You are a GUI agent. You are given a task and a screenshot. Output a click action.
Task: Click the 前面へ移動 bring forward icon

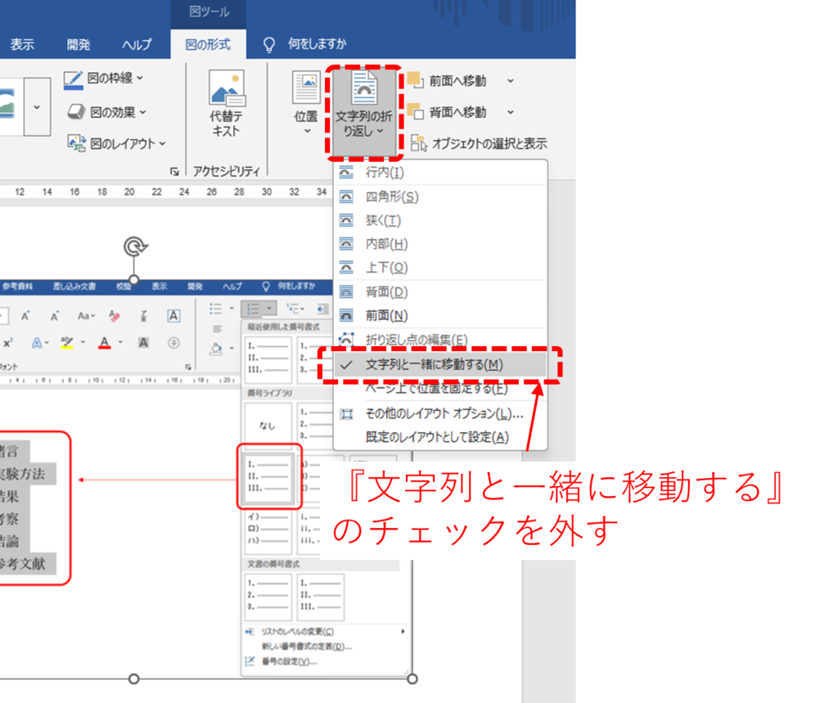coord(415,80)
